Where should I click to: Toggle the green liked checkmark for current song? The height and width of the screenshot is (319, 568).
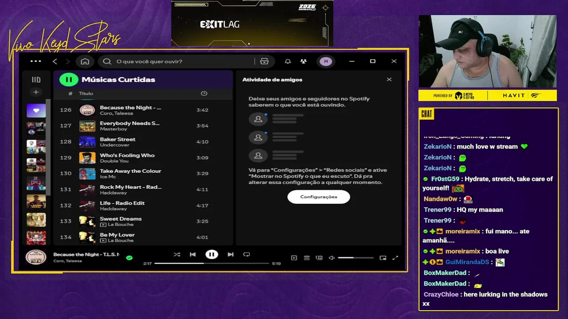[x=129, y=257]
